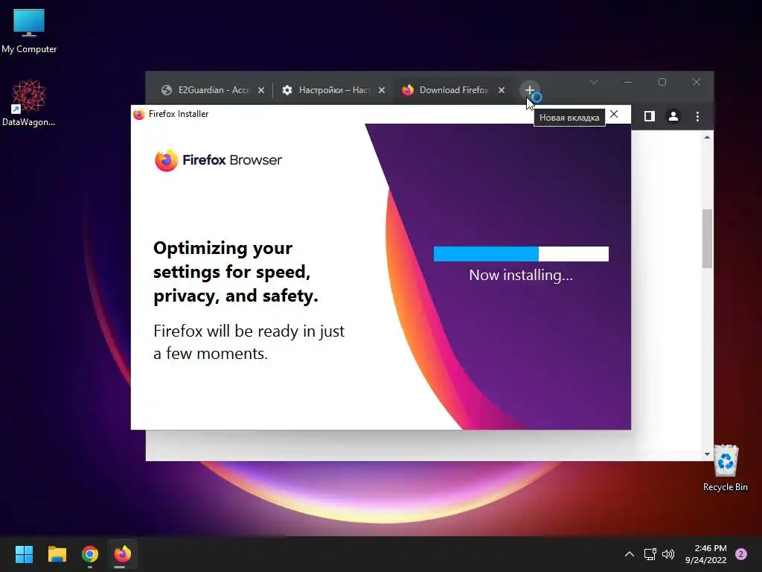Click Chrome page scrollbar thumb
Viewport: 762px width, 572px height.
pyautogui.click(x=707, y=238)
